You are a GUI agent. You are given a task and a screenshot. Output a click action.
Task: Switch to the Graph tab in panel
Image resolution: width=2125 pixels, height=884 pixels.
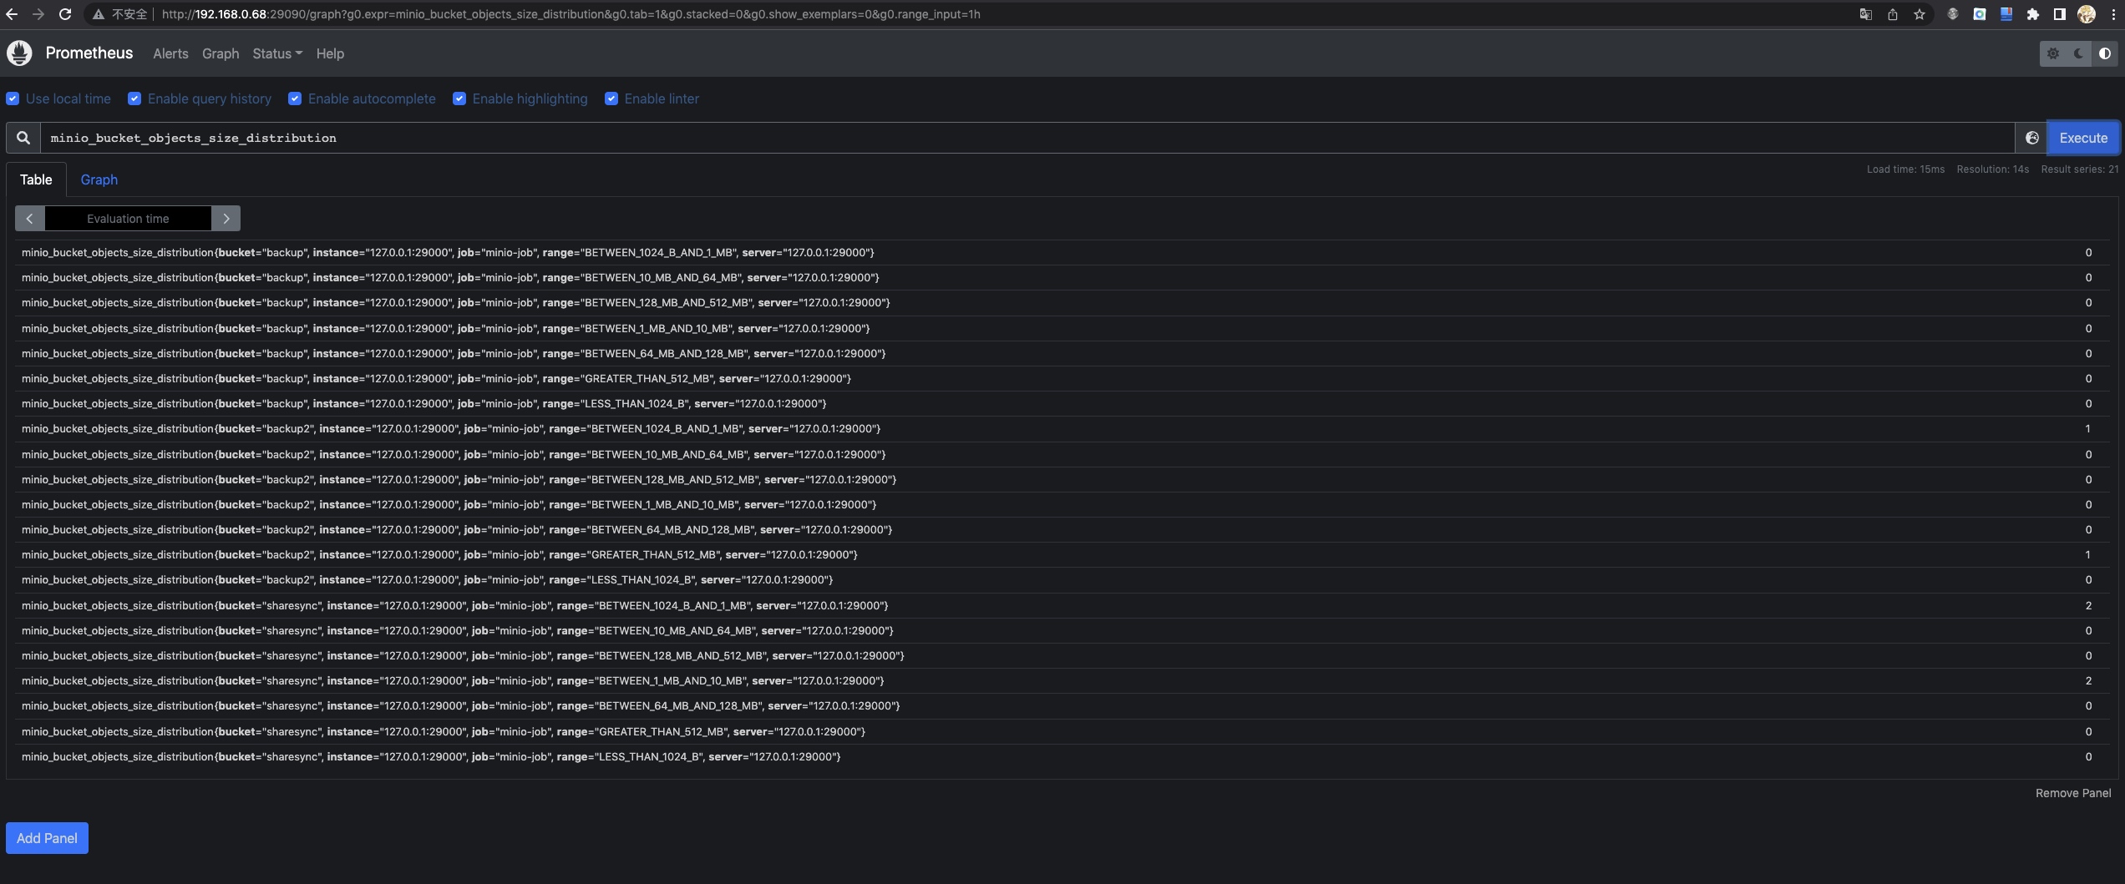[x=99, y=179]
